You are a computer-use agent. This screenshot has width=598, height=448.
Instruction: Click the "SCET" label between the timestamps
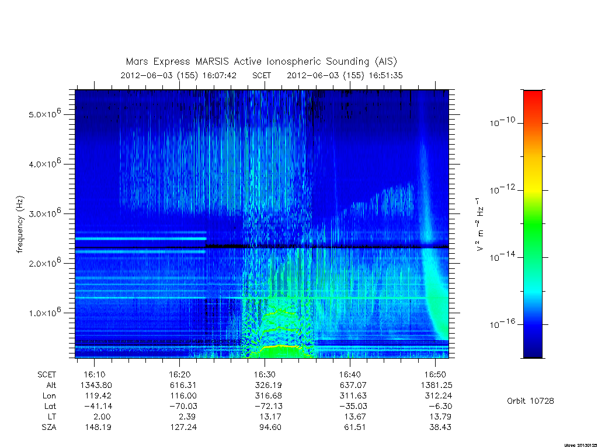(262, 75)
